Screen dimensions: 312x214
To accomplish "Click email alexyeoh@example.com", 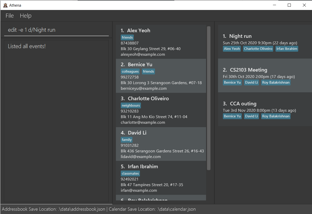I will point(143,54).
